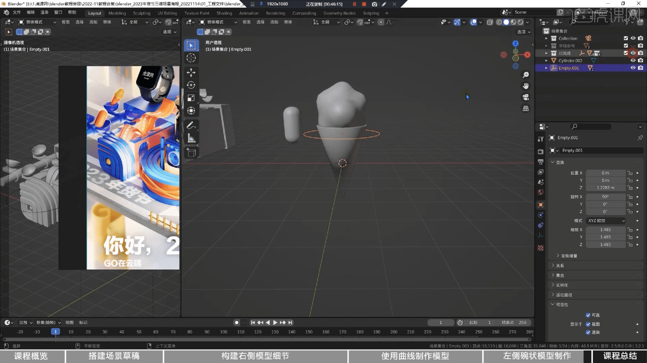The image size is (647, 363).
Task: Pick the Measure tool
Action: [x=191, y=138]
